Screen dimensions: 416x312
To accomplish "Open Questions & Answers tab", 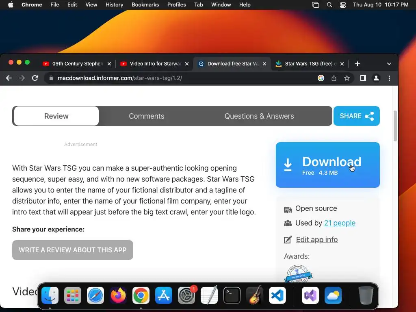I will click(x=259, y=116).
